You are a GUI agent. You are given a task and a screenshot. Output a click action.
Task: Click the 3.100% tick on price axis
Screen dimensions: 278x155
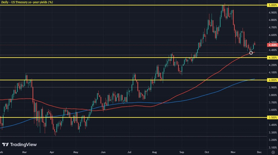pyautogui.click(x=273, y=147)
